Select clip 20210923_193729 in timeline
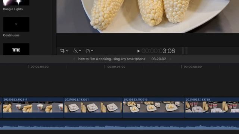The image size is (239, 134). (x=212, y=108)
